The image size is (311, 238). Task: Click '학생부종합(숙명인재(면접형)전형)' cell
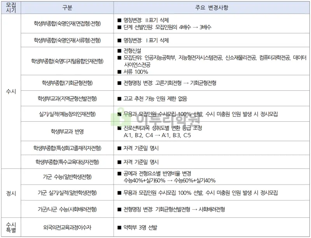point(67,24)
